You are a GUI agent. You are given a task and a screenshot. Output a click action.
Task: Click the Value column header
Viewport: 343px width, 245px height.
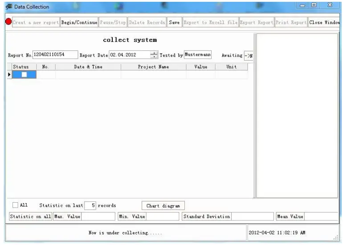pyautogui.click(x=201, y=67)
